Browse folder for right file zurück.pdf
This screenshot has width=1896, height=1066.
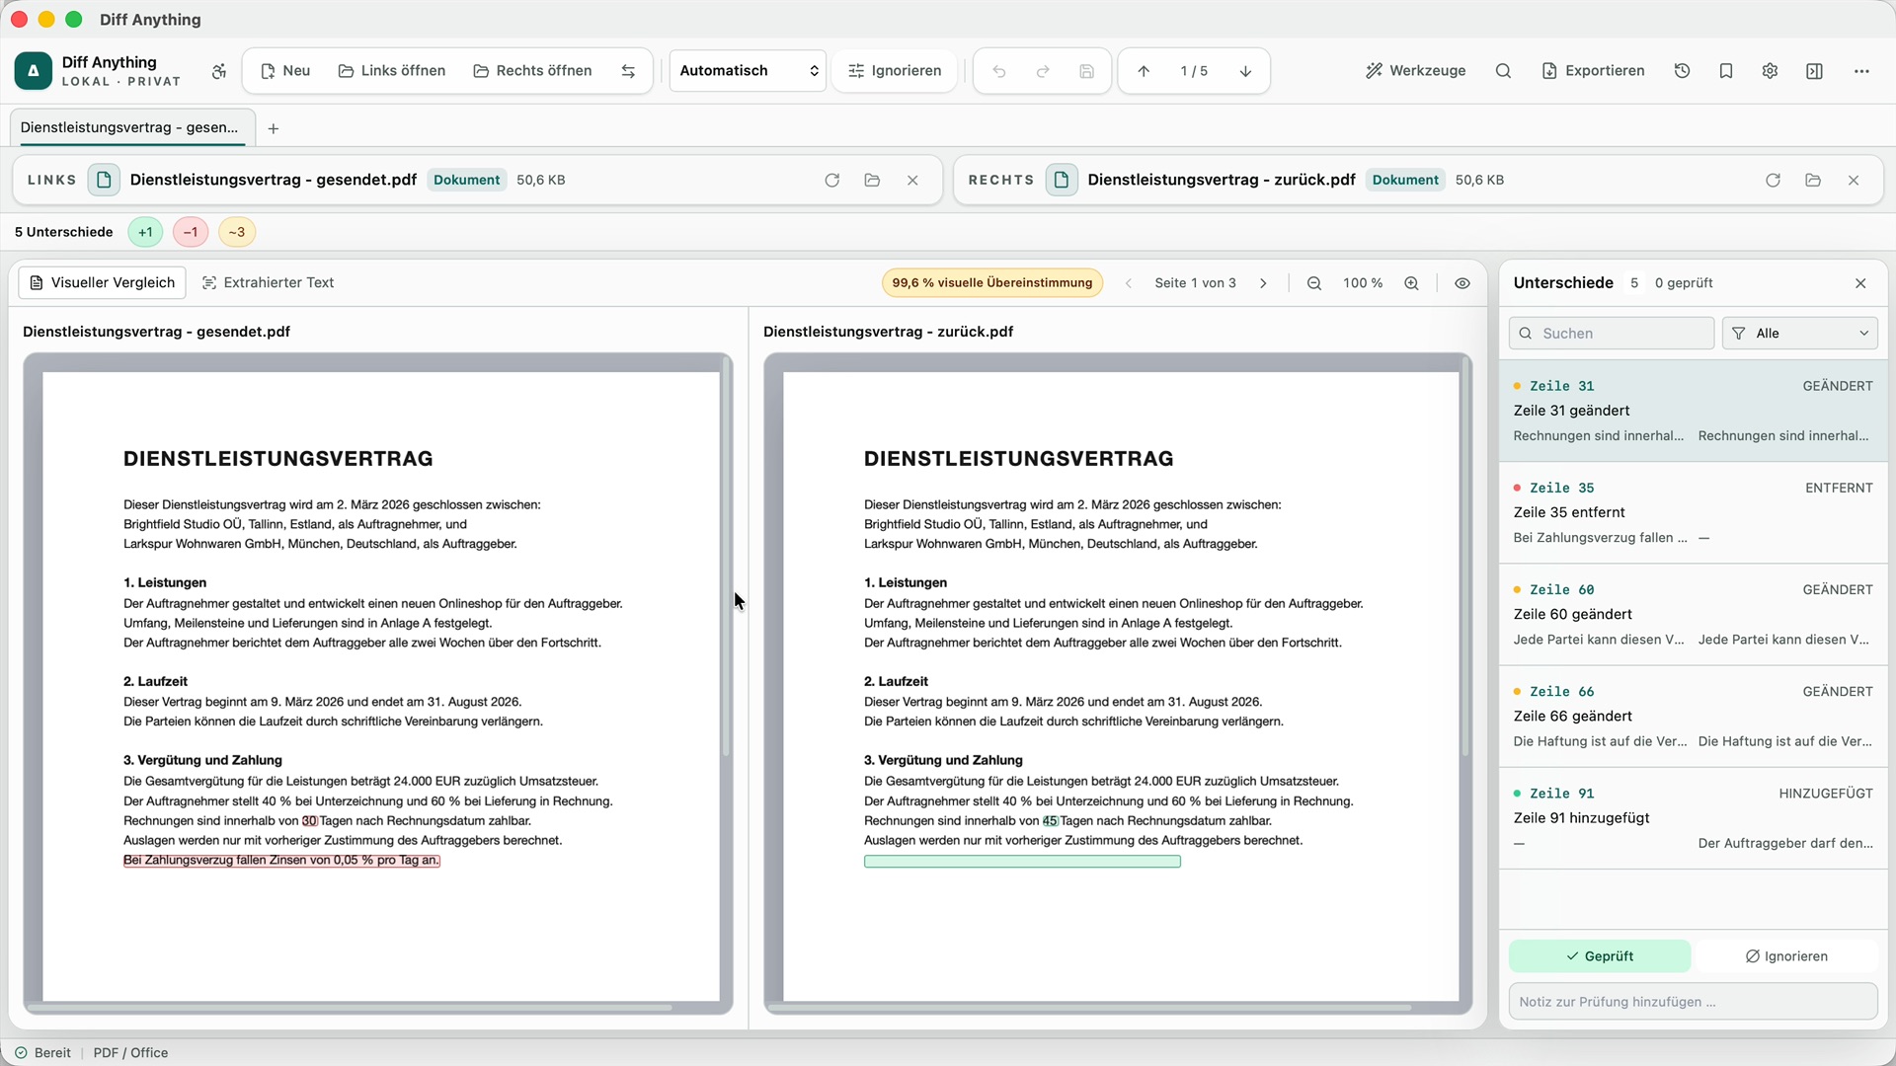pos(1813,180)
